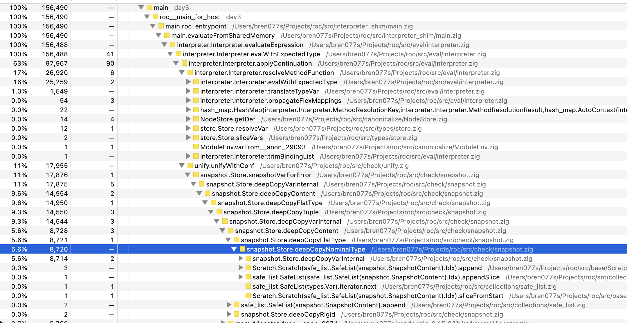Screen dimensions: 627x323
Task: Select the interpreter.Interpreter.propagateFlexMappings row
Action: (x=271, y=101)
